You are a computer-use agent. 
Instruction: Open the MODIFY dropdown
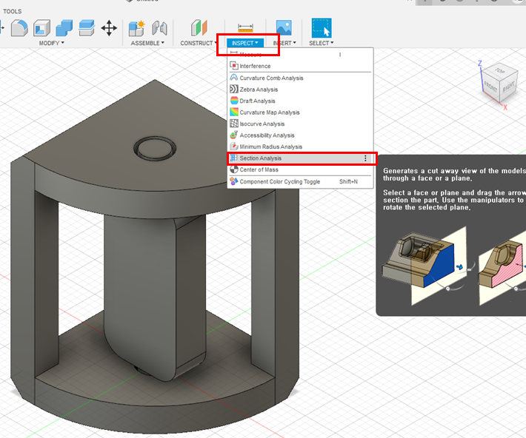51,43
